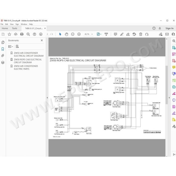Open the bookmarks options dropdown

[11, 47]
